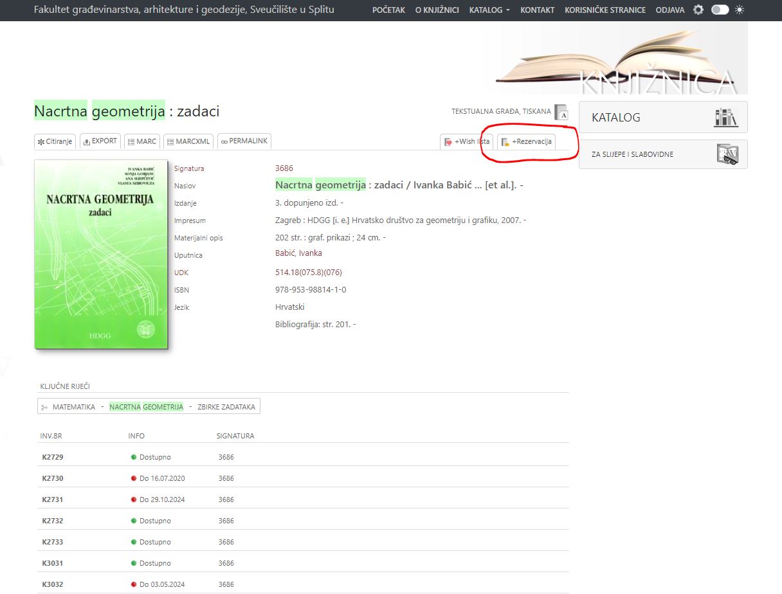Click the EXPORT button
This screenshot has width=782, height=594.
point(100,141)
